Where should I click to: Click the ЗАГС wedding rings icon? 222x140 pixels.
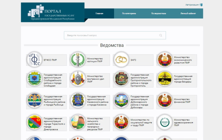[x=121, y=60]
